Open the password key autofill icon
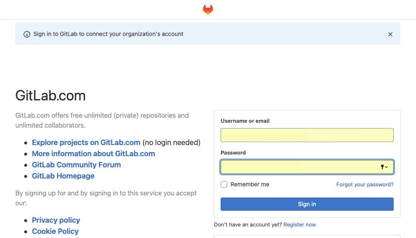 pyautogui.click(x=382, y=167)
